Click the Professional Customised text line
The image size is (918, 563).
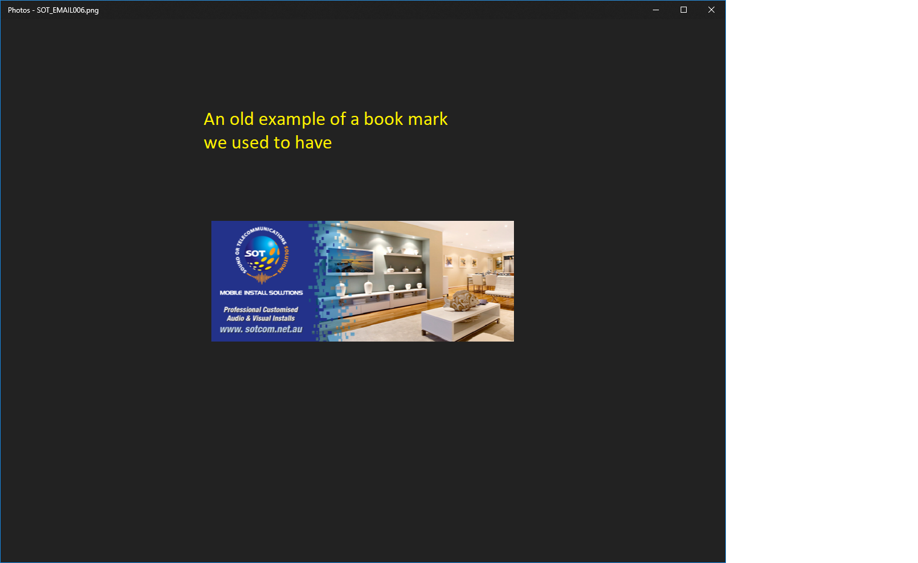pos(261,310)
